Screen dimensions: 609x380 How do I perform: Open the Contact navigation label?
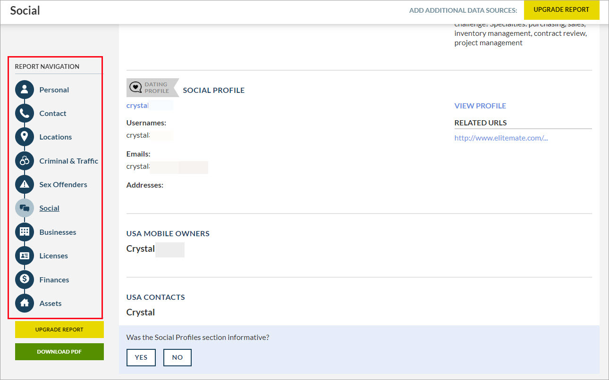[53, 113]
